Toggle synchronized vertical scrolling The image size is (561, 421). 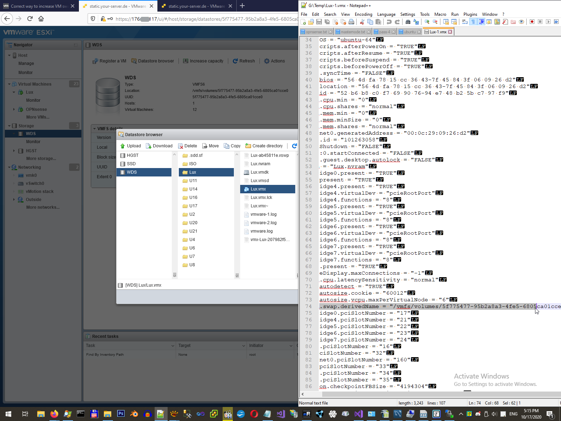tap(446, 22)
